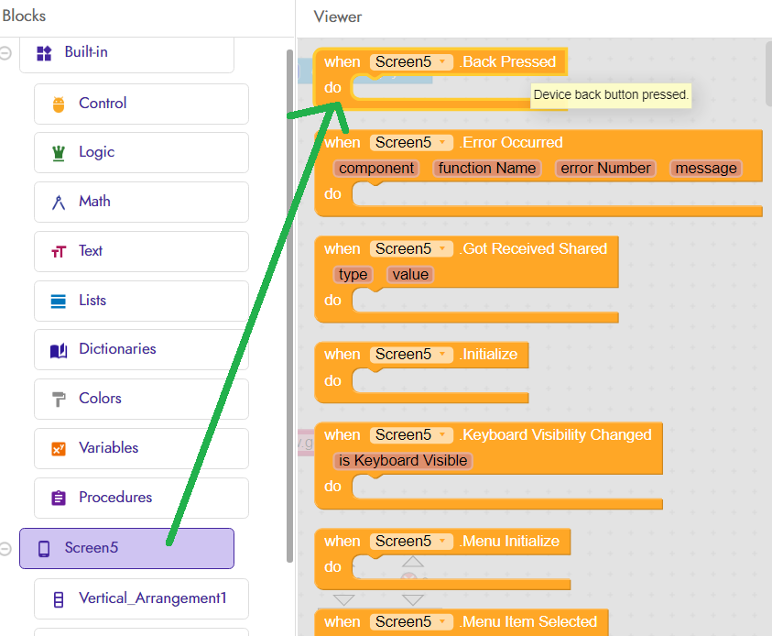Collapse the Screen5 component tree
This screenshot has height=636, width=772.
click(5, 548)
